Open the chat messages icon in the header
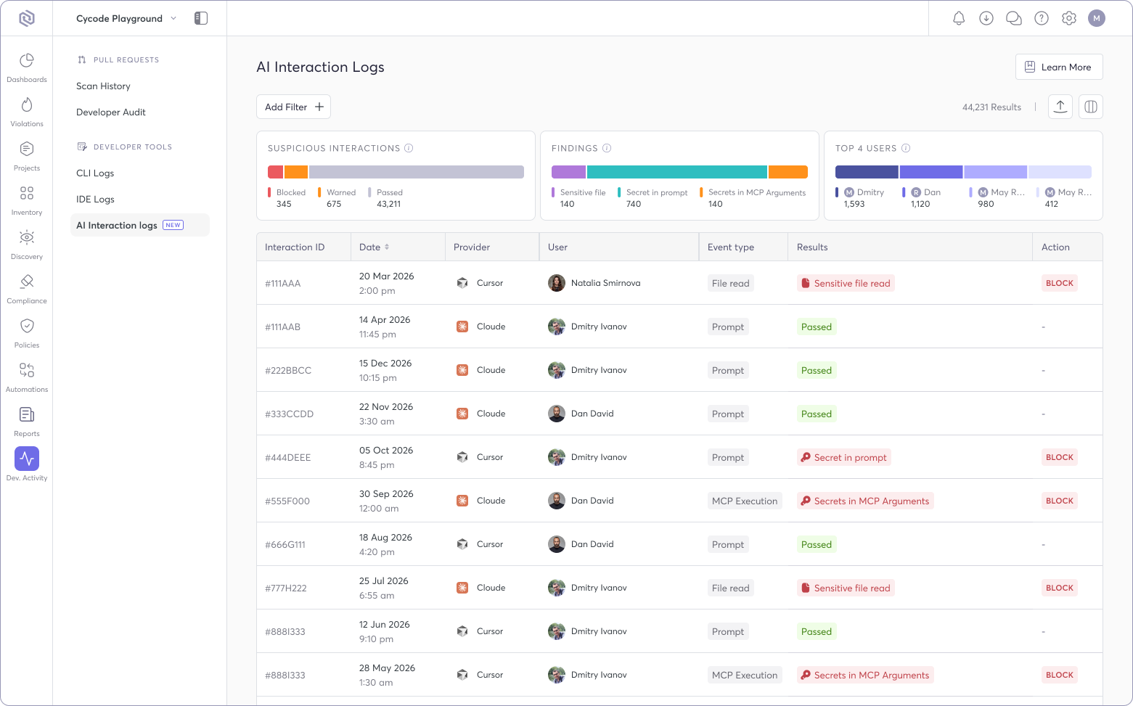 click(1013, 17)
